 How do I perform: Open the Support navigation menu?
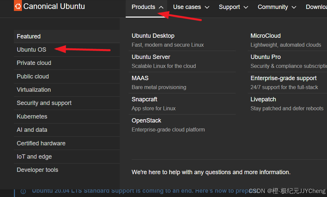(233, 7)
